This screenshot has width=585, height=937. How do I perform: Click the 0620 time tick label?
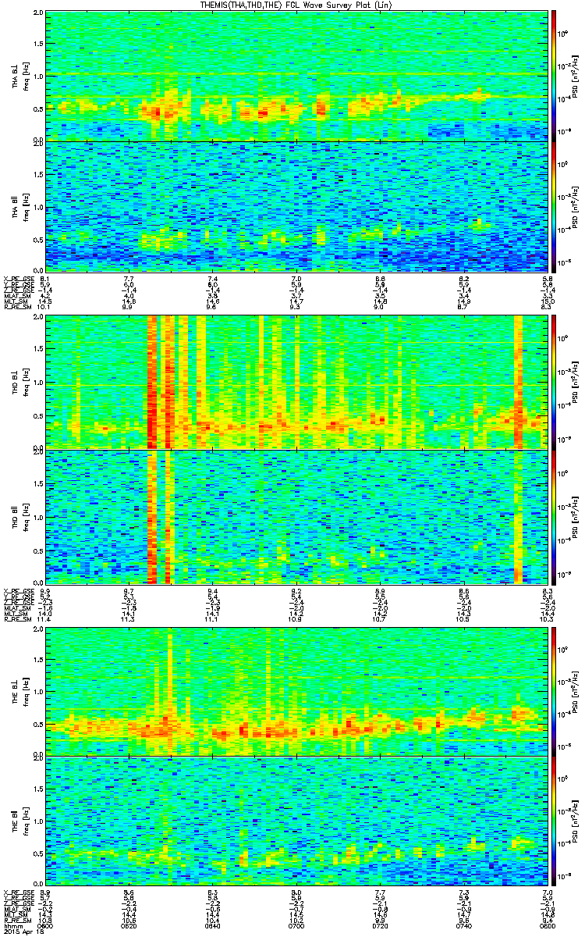point(129,926)
